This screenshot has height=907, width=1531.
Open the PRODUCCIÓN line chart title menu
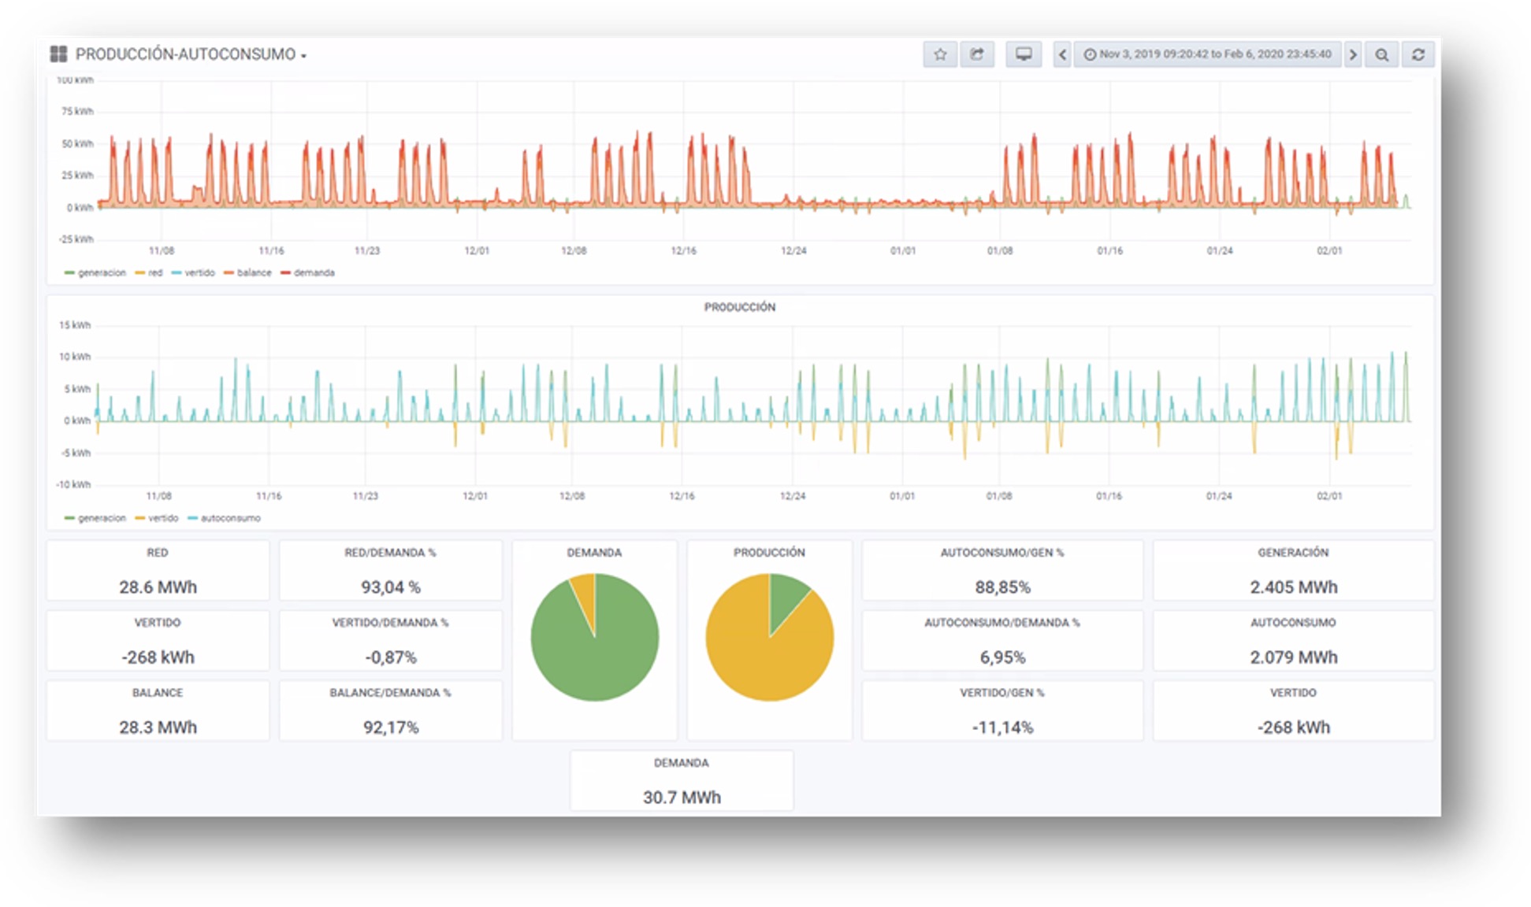click(x=739, y=307)
